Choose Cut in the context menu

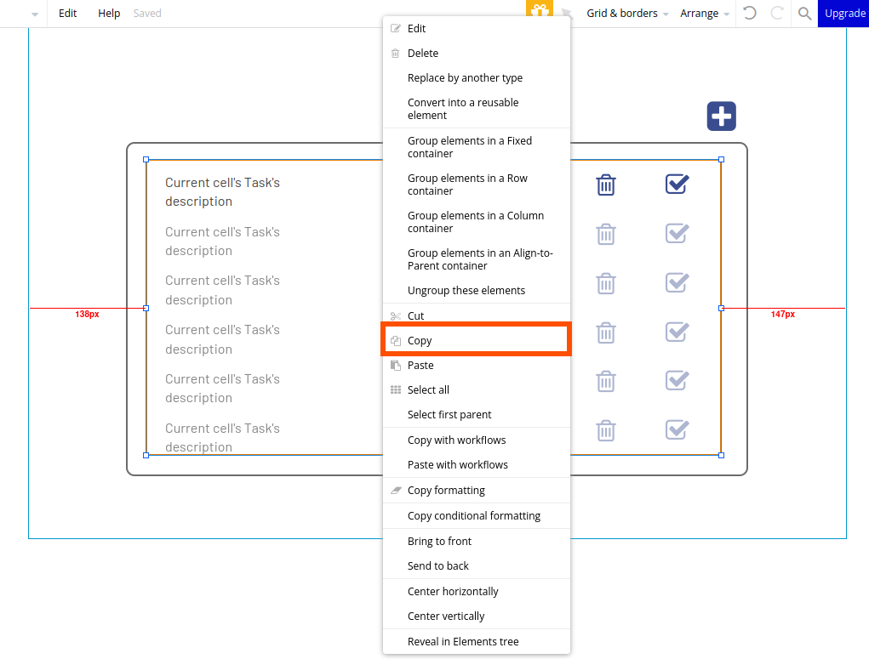coord(476,315)
